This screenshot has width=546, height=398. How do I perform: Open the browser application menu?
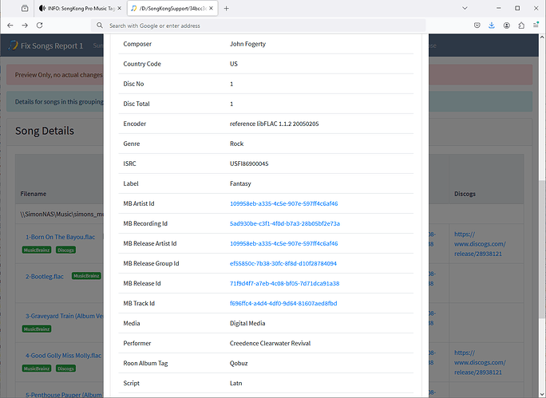tap(536, 26)
